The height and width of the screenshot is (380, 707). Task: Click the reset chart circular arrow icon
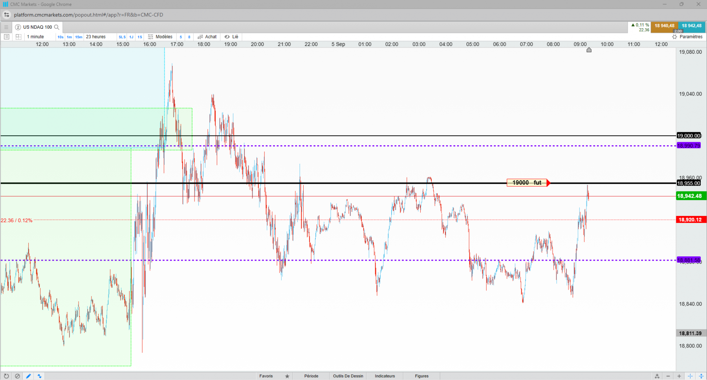tap(6, 376)
